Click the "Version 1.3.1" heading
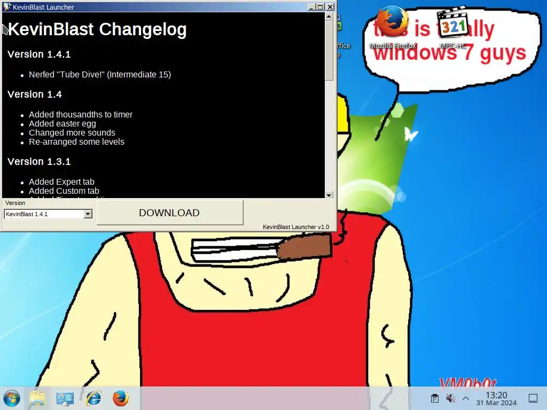 pyautogui.click(x=39, y=162)
